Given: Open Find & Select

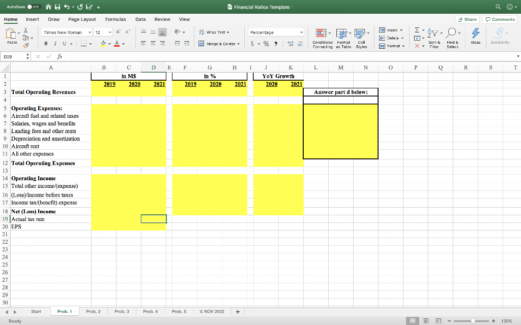Looking at the screenshot, I should [x=452, y=38].
